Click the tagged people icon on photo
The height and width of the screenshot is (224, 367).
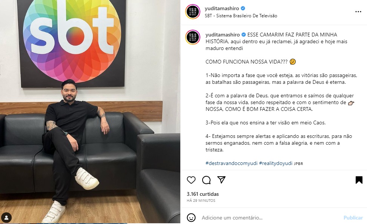(6, 218)
